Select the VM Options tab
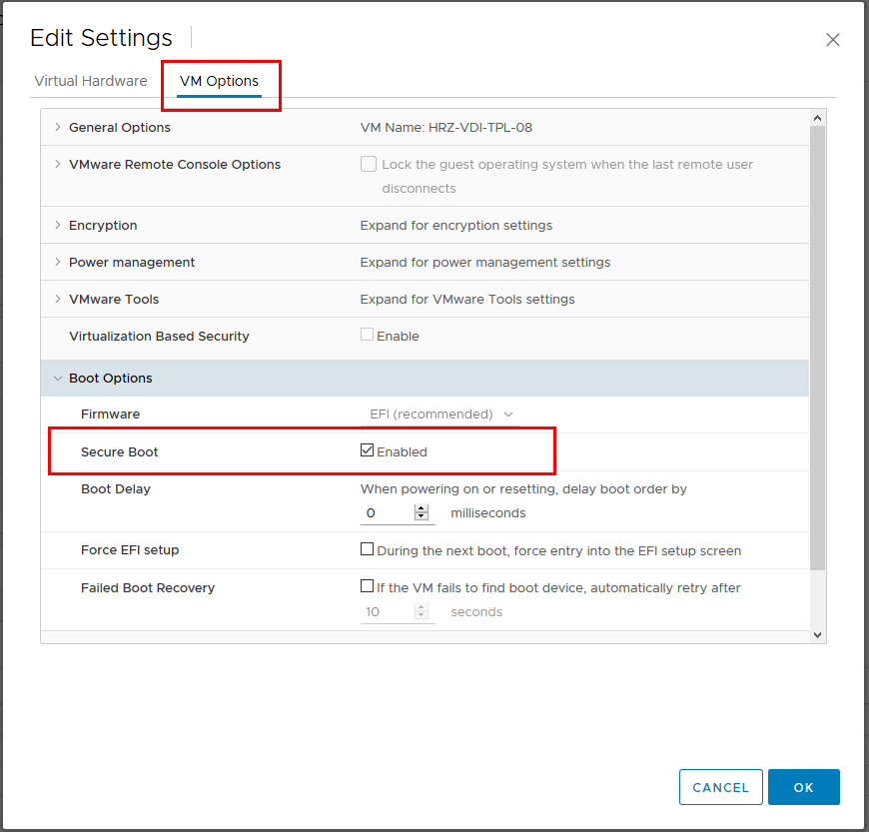 [220, 81]
